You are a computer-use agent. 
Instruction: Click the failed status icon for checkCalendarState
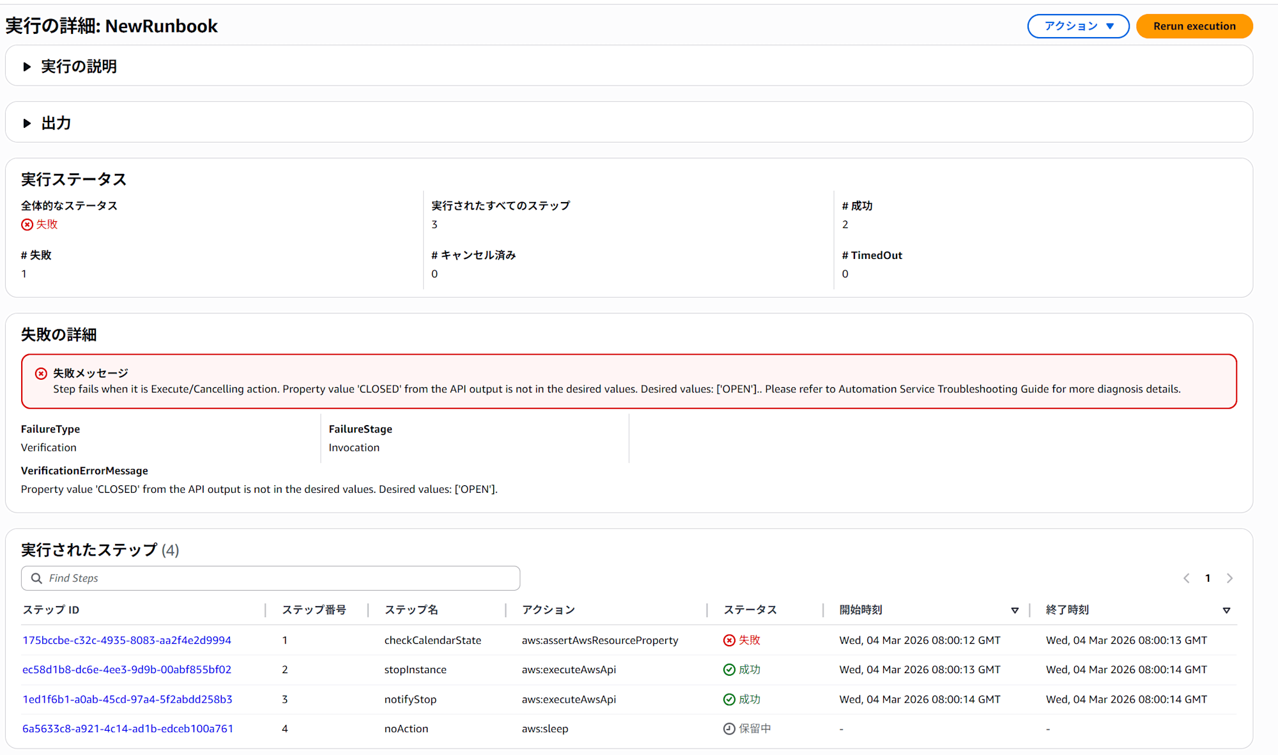[729, 640]
